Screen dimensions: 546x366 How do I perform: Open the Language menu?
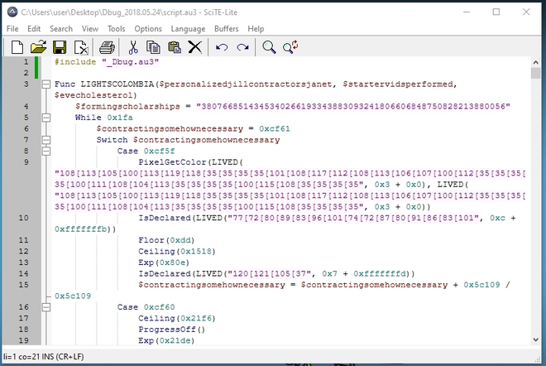pos(188,29)
